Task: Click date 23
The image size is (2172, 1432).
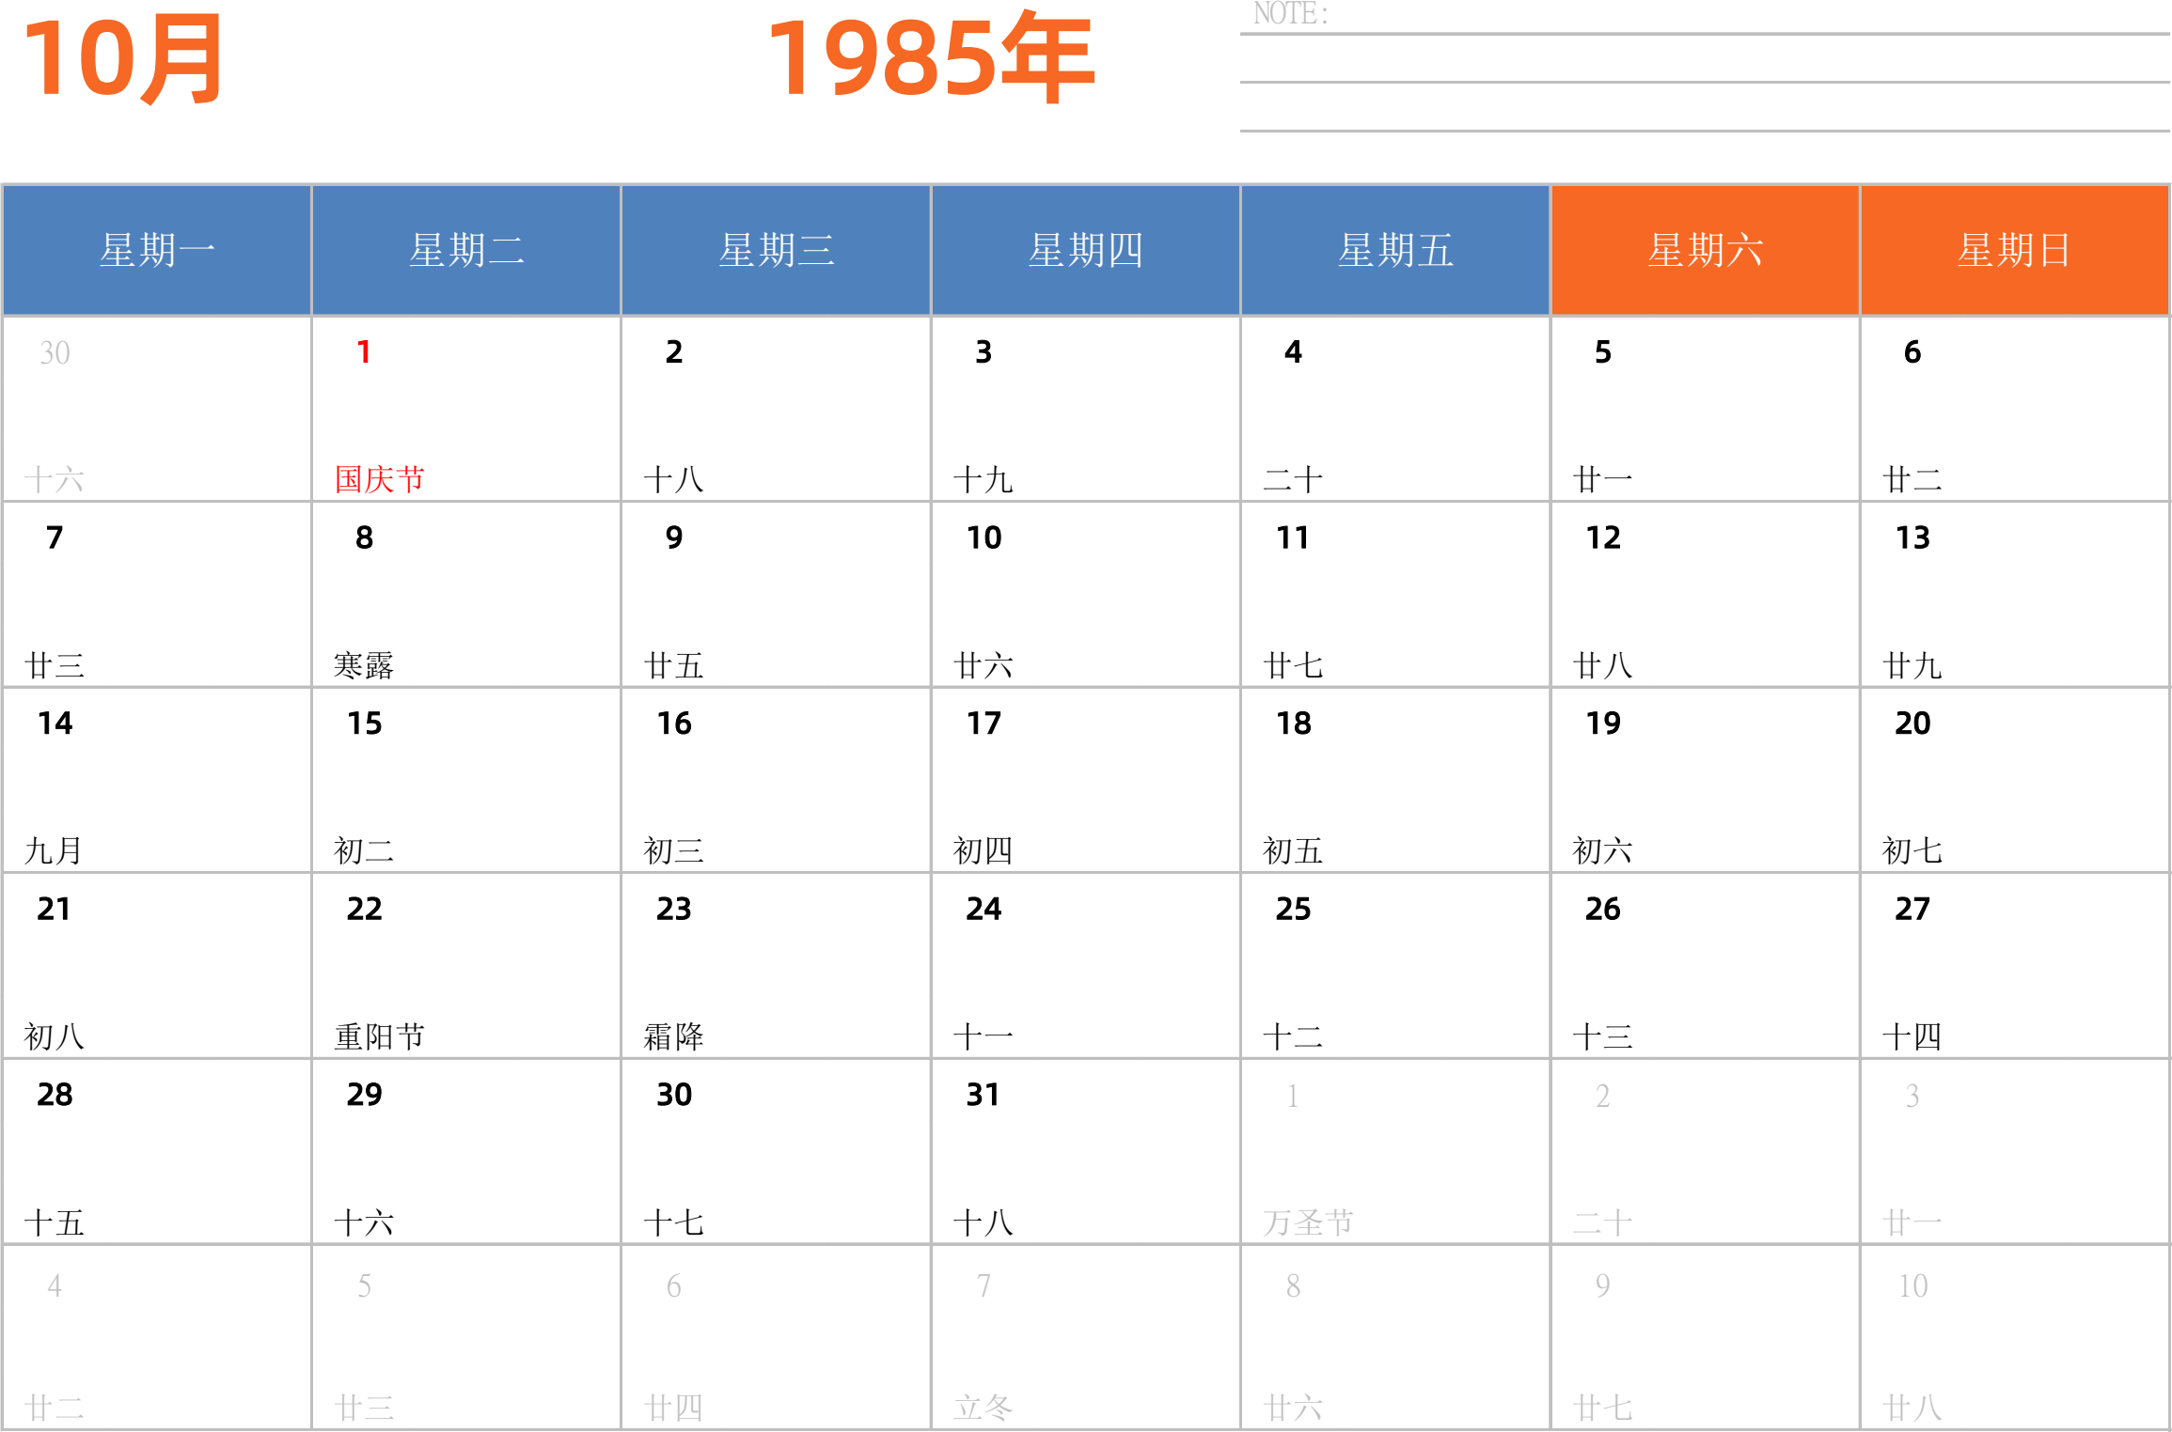Action: click(x=674, y=909)
